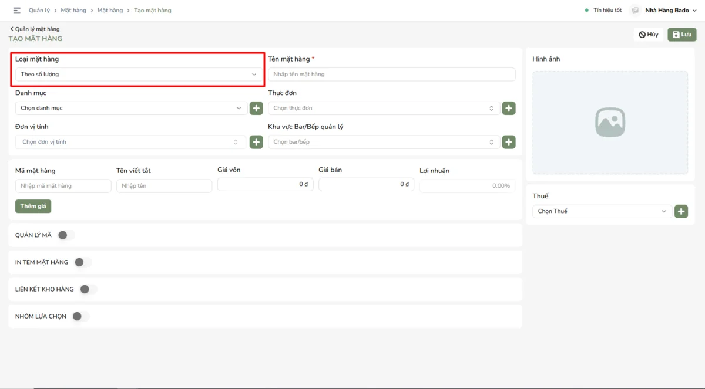Image resolution: width=705 pixels, height=389 pixels.
Task: Go back to Quản lý mặt hàng
Action: coord(35,29)
